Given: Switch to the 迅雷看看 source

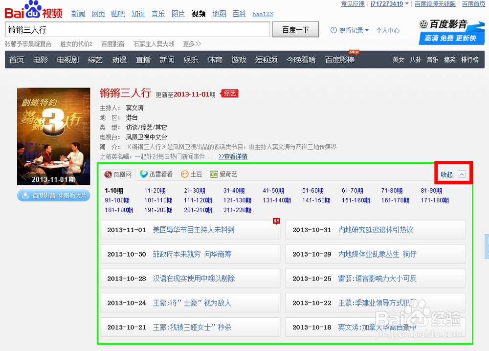Looking at the screenshot, I should point(156,174).
